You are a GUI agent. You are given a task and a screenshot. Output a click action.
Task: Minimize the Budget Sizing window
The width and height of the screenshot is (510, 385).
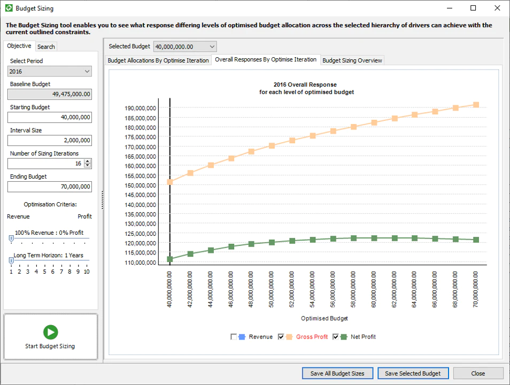450,8
